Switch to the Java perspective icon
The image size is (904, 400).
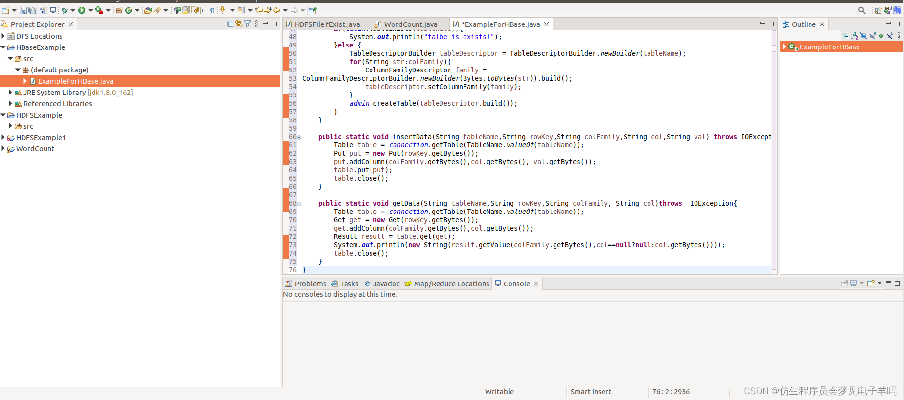tap(887, 10)
